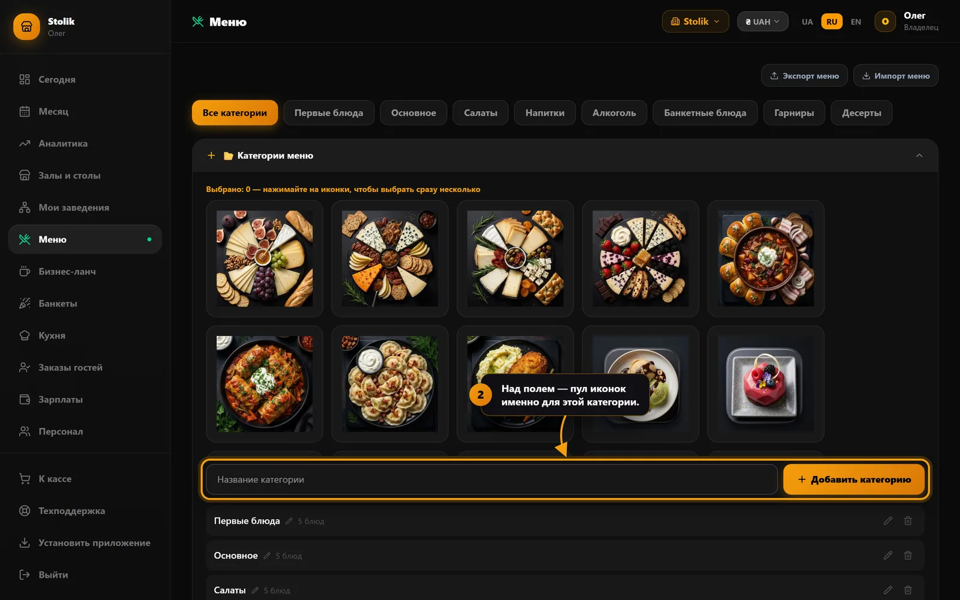Image resolution: width=960 pixels, height=600 pixels.
Task: Open Банкеты section
Action: coord(85,304)
